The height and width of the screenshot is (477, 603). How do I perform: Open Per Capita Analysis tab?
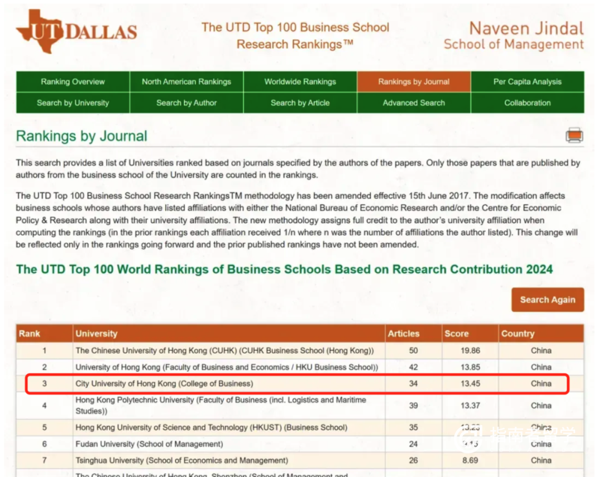pyautogui.click(x=528, y=82)
